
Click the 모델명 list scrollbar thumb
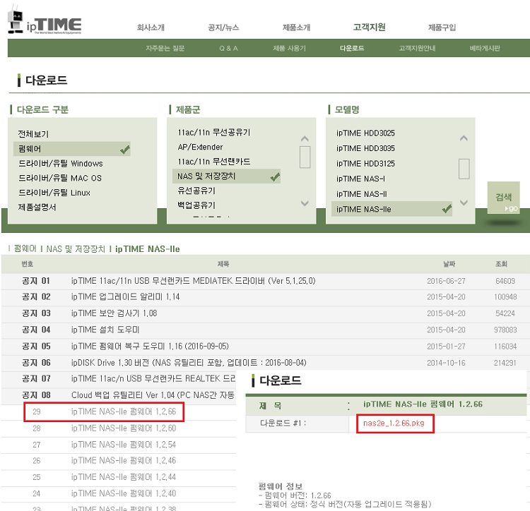[x=464, y=169]
